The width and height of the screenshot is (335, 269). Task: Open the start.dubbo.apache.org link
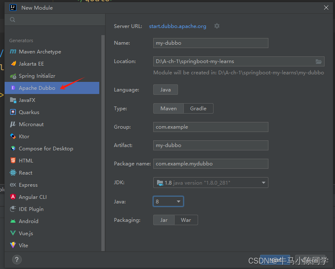(178, 26)
